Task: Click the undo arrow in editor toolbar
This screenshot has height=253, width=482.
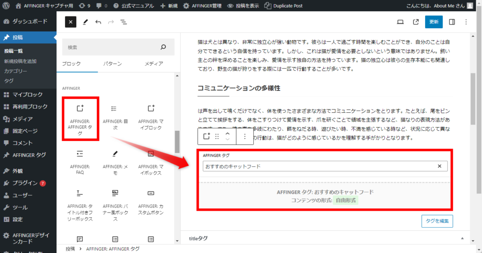Action: coord(98,22)
